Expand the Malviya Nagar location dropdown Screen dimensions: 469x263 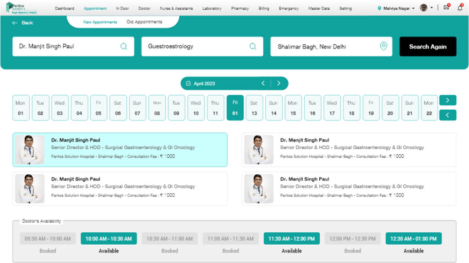pos(396,8)
